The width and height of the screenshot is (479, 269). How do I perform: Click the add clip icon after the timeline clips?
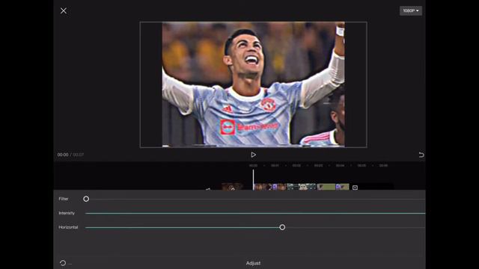(x=355, y=188)
